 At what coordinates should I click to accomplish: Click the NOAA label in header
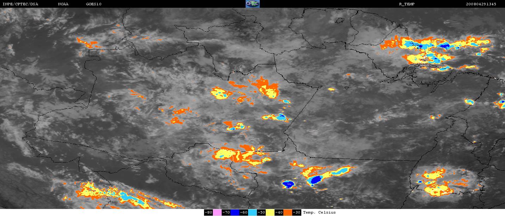coord(63,4)
